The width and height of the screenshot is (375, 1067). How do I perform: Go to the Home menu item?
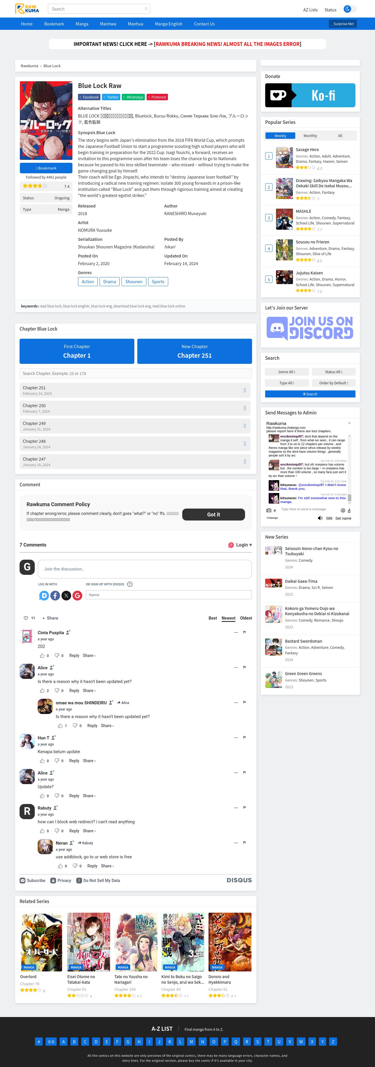click(27, 24)
